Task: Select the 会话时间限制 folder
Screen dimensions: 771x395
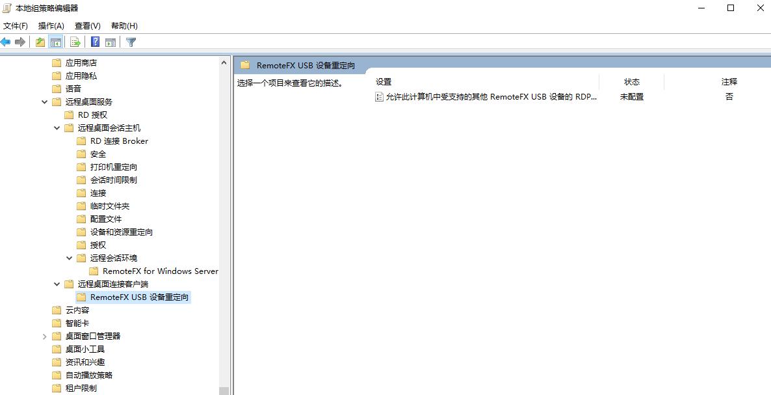Action: click(114, 180)
